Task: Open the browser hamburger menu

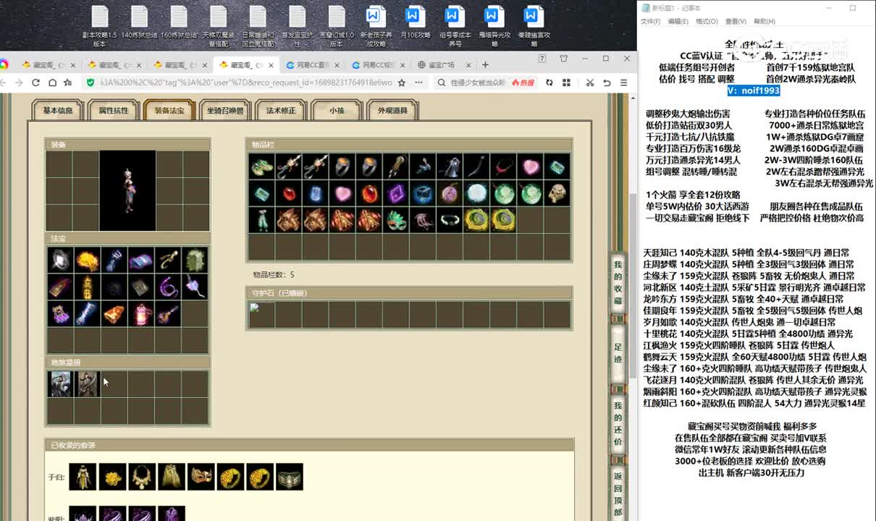Action: (x=625, y=82)
